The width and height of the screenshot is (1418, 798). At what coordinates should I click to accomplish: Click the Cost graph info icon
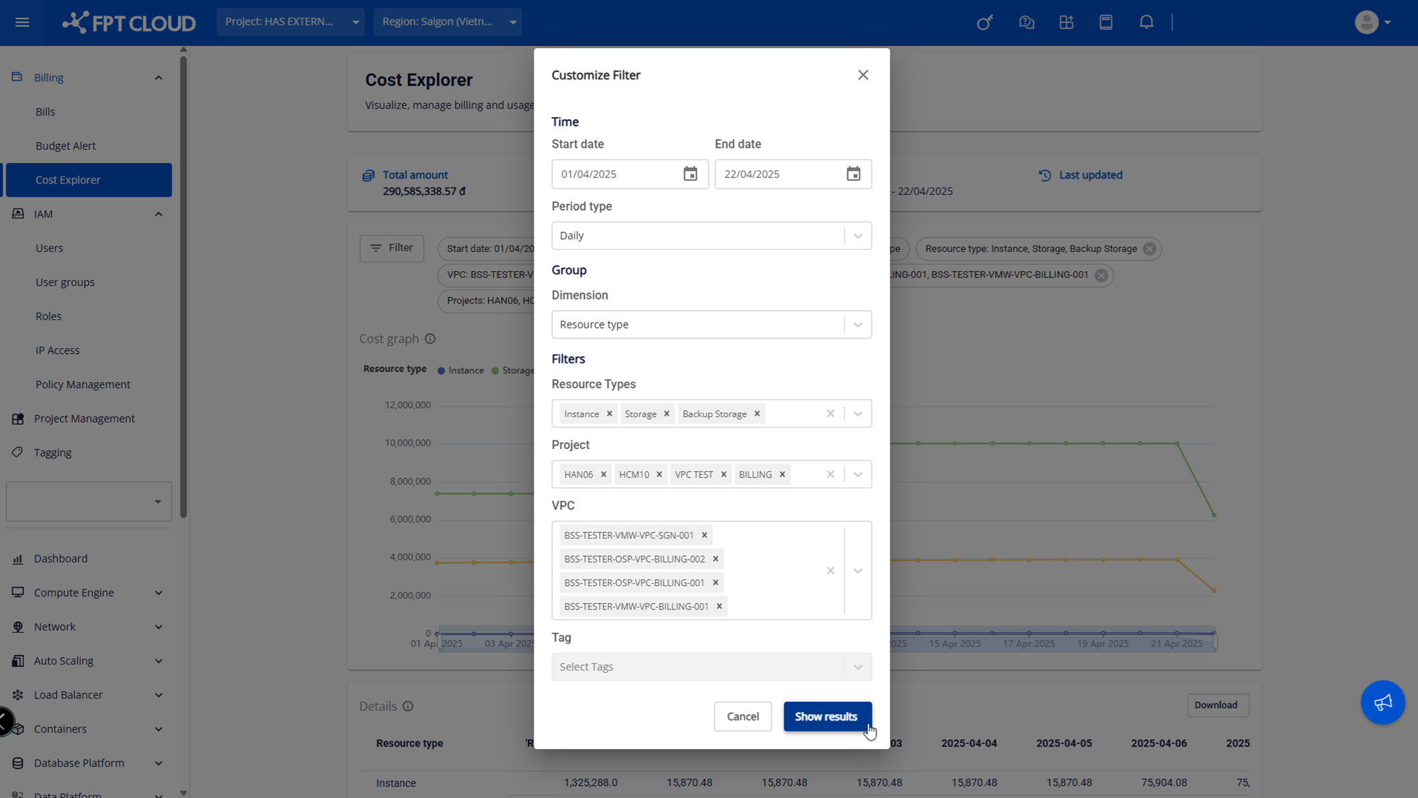pyautogui.click(x=430, y=339)
